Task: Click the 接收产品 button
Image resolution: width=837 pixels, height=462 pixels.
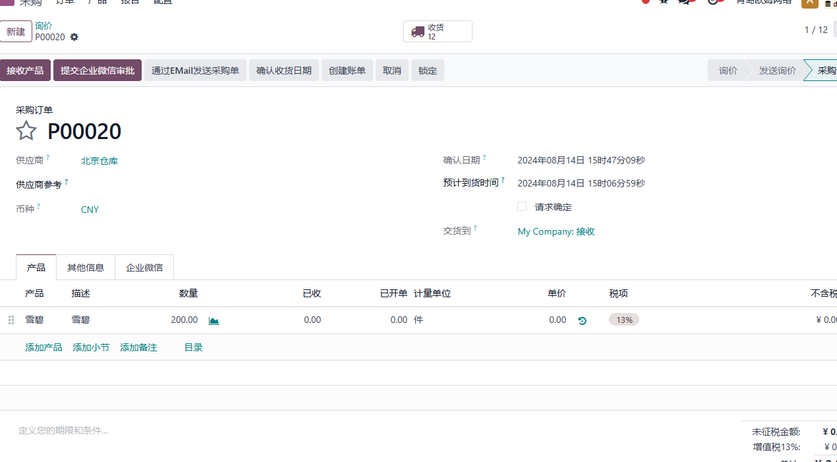Action: pyautogui.click(x=25, y=71)
